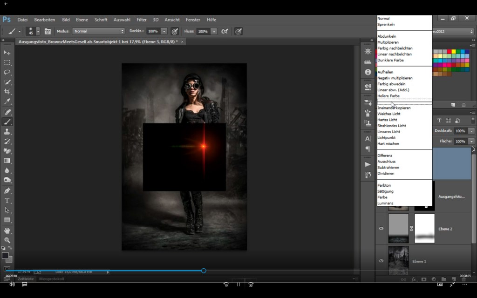The width and height of the screenshot is (477, 298).
Task: Choose Multiplizieren blend mode from list
Action: [388, 42]
